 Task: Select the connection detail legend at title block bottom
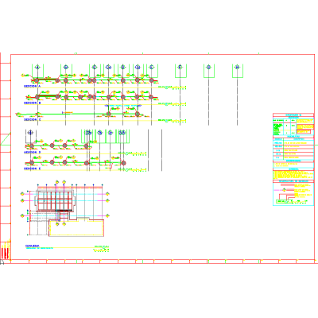tap(293, 194)
